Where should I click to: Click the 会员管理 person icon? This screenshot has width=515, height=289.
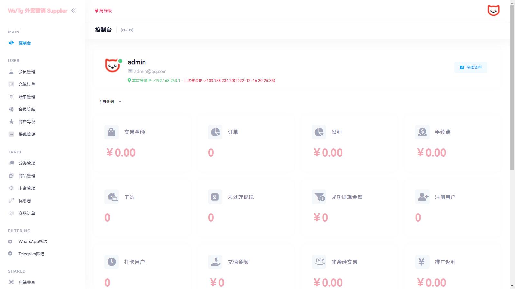11,72
